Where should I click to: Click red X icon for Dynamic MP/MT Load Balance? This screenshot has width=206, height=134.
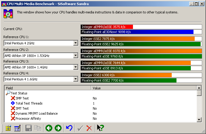pyautogui.click(x=13, y=113)
